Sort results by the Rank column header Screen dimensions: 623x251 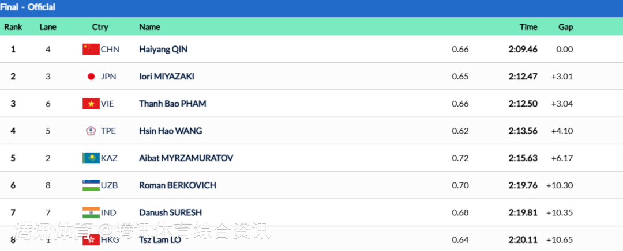click(13, 27)
